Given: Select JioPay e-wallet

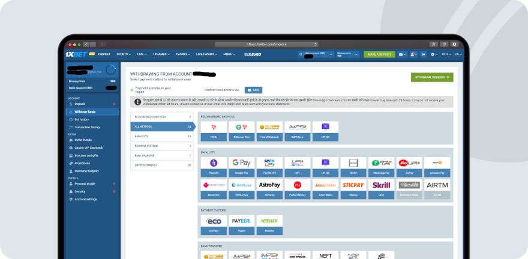Looking at the screenshot, I should coord(409,167).
